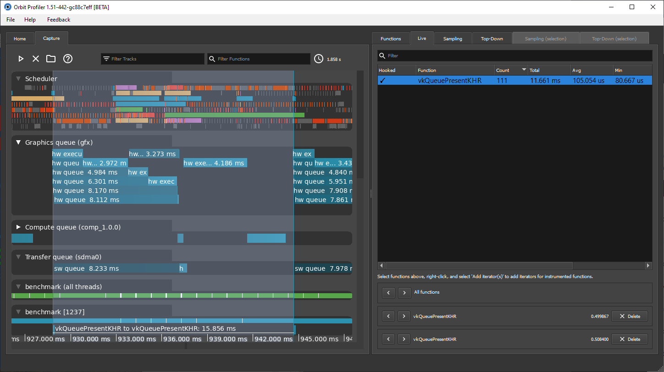The width and height of the screenshot is (664, 372).
Task: Select the hw queue 8.170 ms block
Action: (115, 191)
